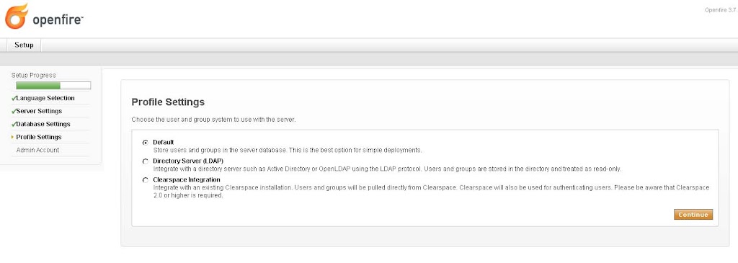This screenshot has width=738, height=263.
Task: Click Server Settings in setup sidebar
Action: [x=39, y=111]
